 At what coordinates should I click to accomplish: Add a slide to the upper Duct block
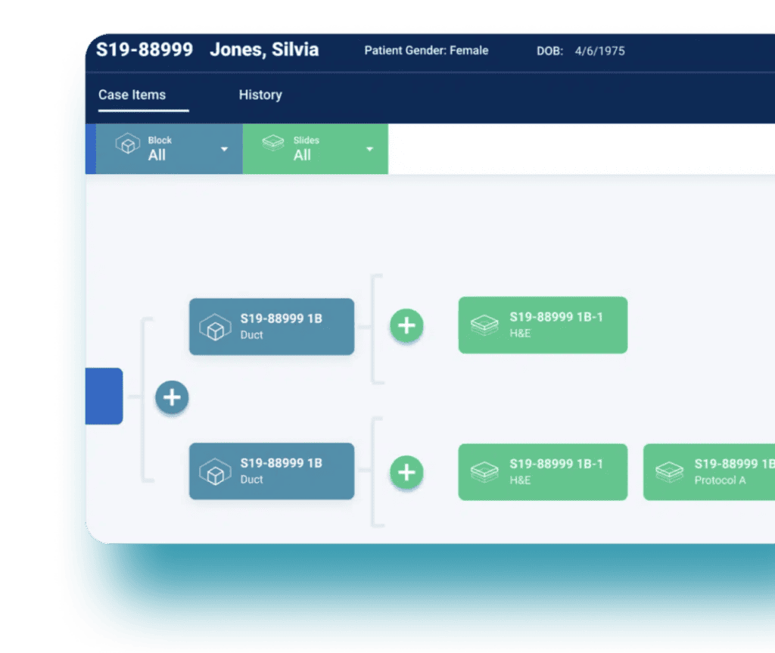[406, 325]
